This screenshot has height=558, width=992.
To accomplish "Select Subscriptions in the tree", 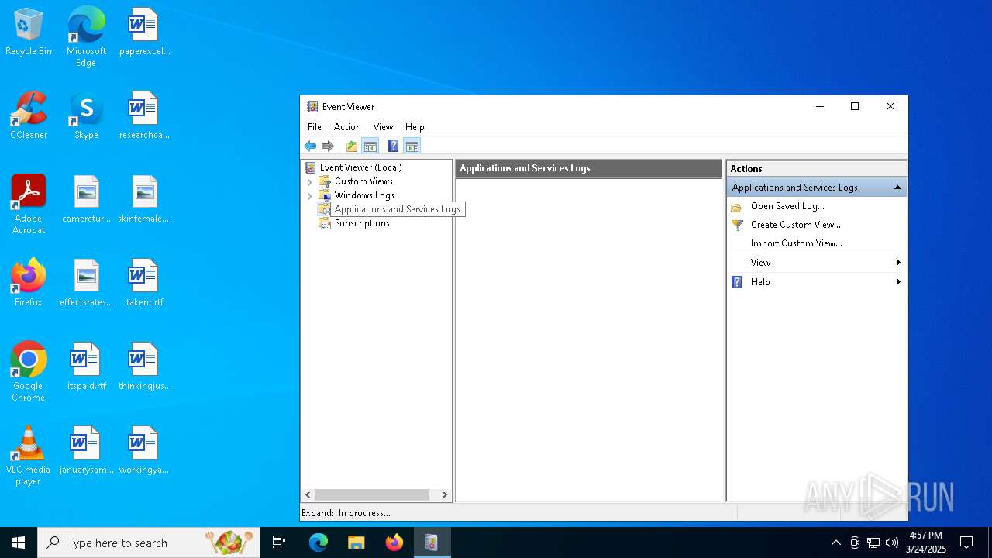I will (x=362, y=222).
